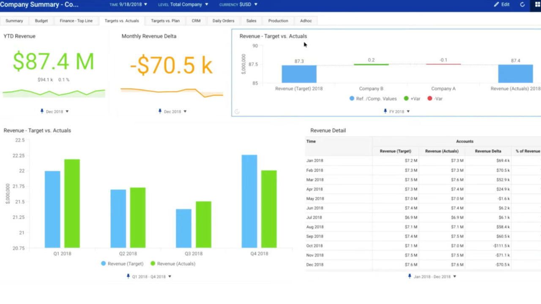The image size is (541, 304).
Task: Toggle the Revenue (Target) legend series
Action: 122,263
